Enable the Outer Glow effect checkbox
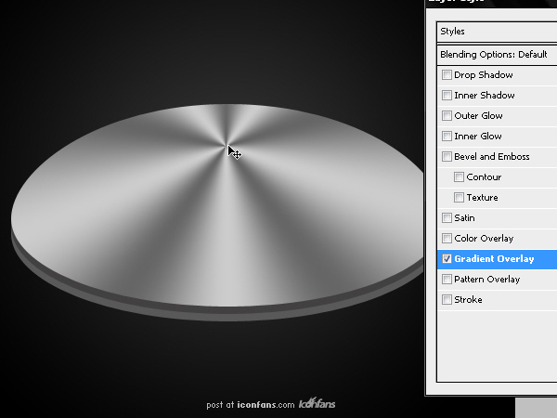 point(447,116)
